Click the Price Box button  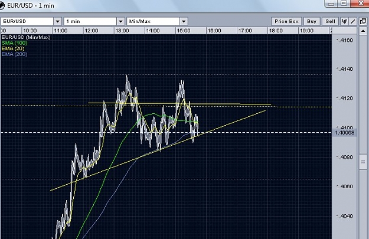coord(286,21)
